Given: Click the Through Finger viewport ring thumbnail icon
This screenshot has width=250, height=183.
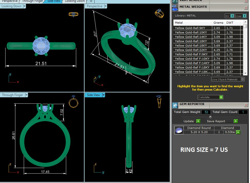Looking at the screenshot, I should click(x=73, y=102).
